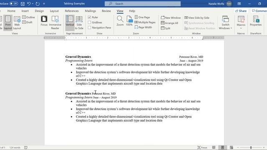Open the Design tab
The image size is (267, 150).
(39, 11)
